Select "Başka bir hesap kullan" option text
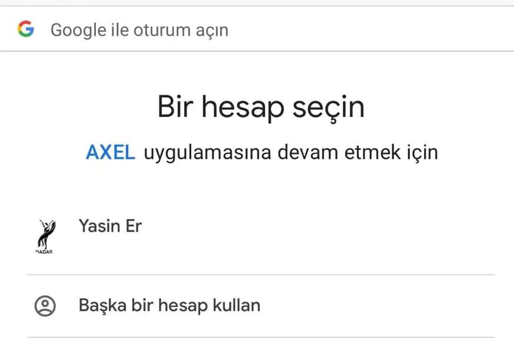 169,306
